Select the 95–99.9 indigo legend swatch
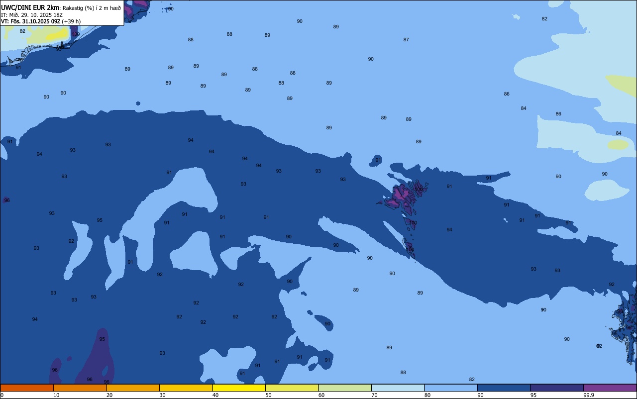Image resolution: width=637 pixels, height=399 pixels. point(557,388)
